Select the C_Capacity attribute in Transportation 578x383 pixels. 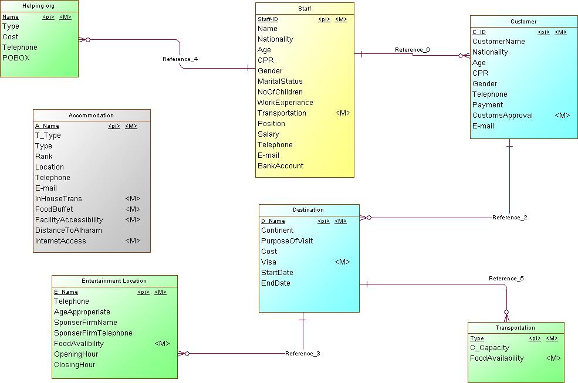tap(489, 348)
